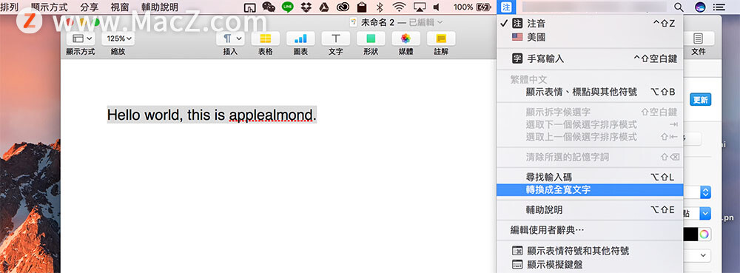The width and height of the screenshot is (740, 273).
Task: Open Dropbox menu bar icon
Action: point(306,7)
